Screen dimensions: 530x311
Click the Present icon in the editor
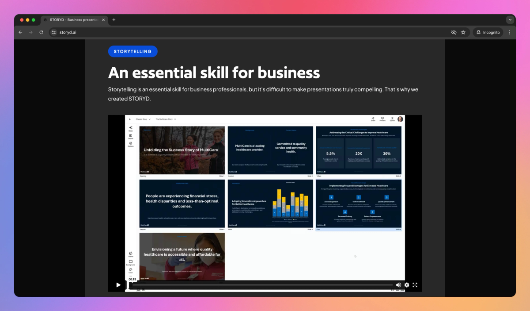382,119
